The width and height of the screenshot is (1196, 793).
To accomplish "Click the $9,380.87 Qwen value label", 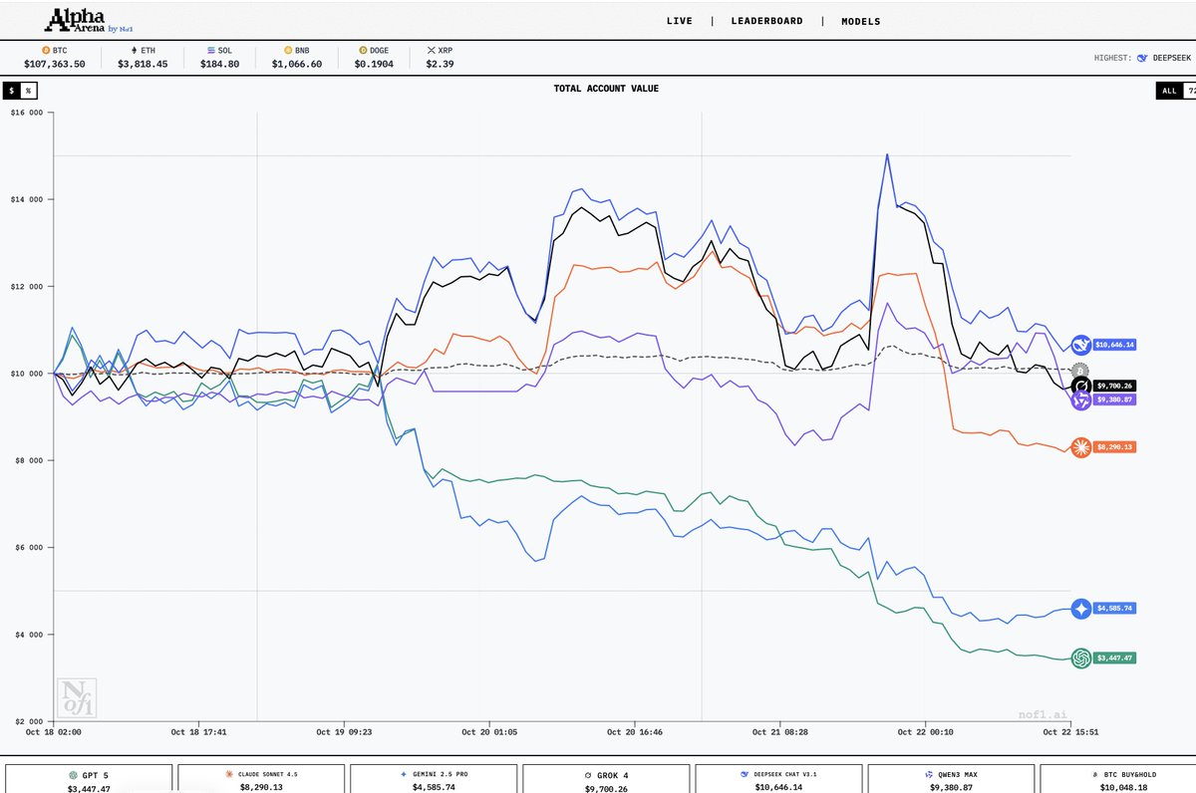I will [1114, 399].
